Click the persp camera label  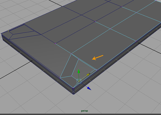[85, 111]
